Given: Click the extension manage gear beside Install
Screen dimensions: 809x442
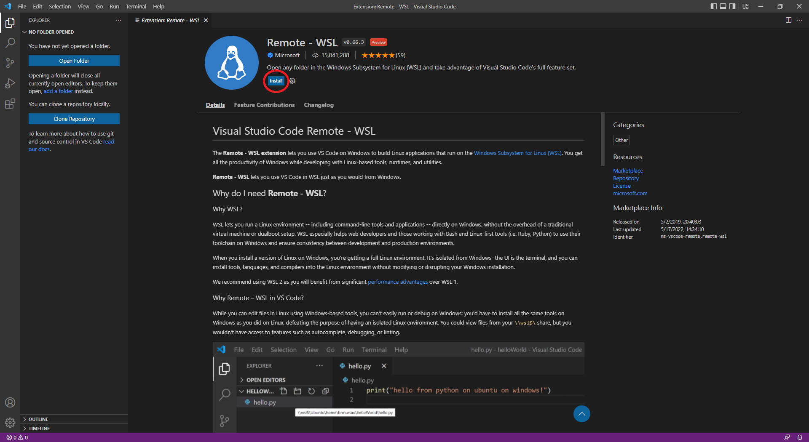Looking at the screenshot, I should coord(292,81).
